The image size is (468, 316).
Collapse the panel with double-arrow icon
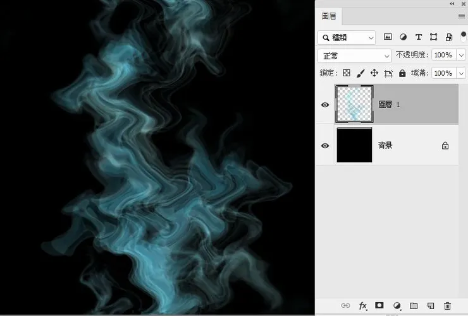452,4
